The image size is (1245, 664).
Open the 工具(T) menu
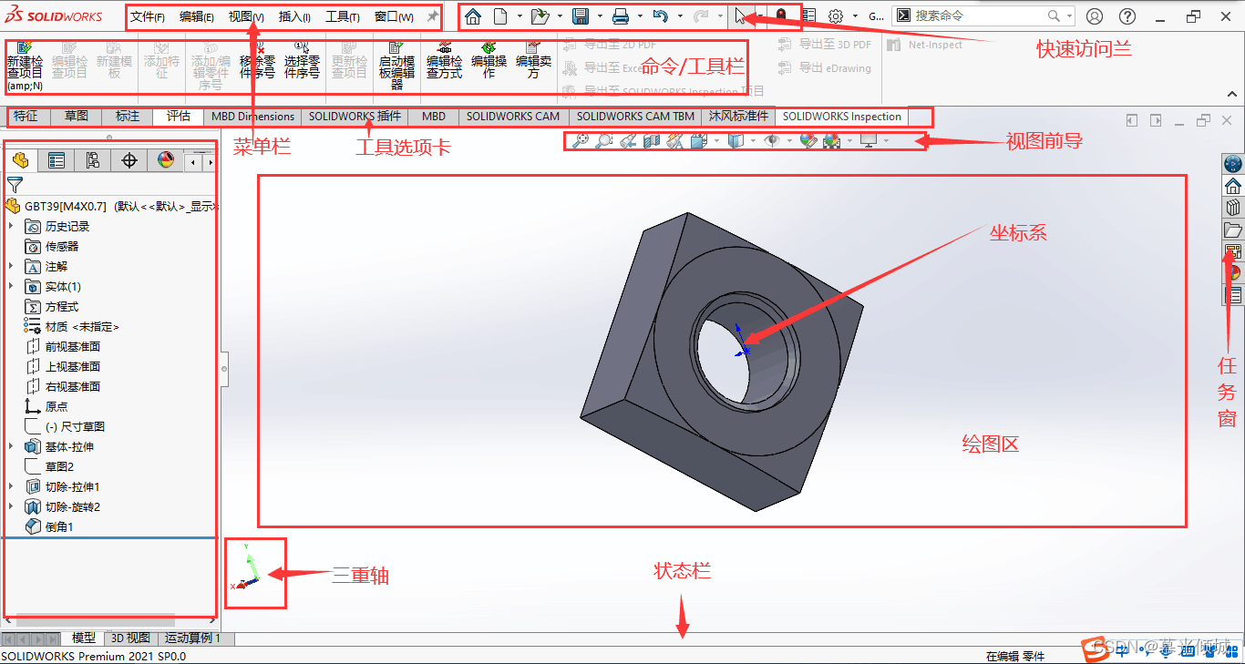pyautogui.click(x=343, y=16)
